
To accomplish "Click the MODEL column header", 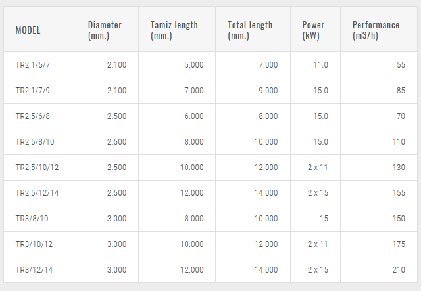I will pyautogui.click(x=28, y=30).
